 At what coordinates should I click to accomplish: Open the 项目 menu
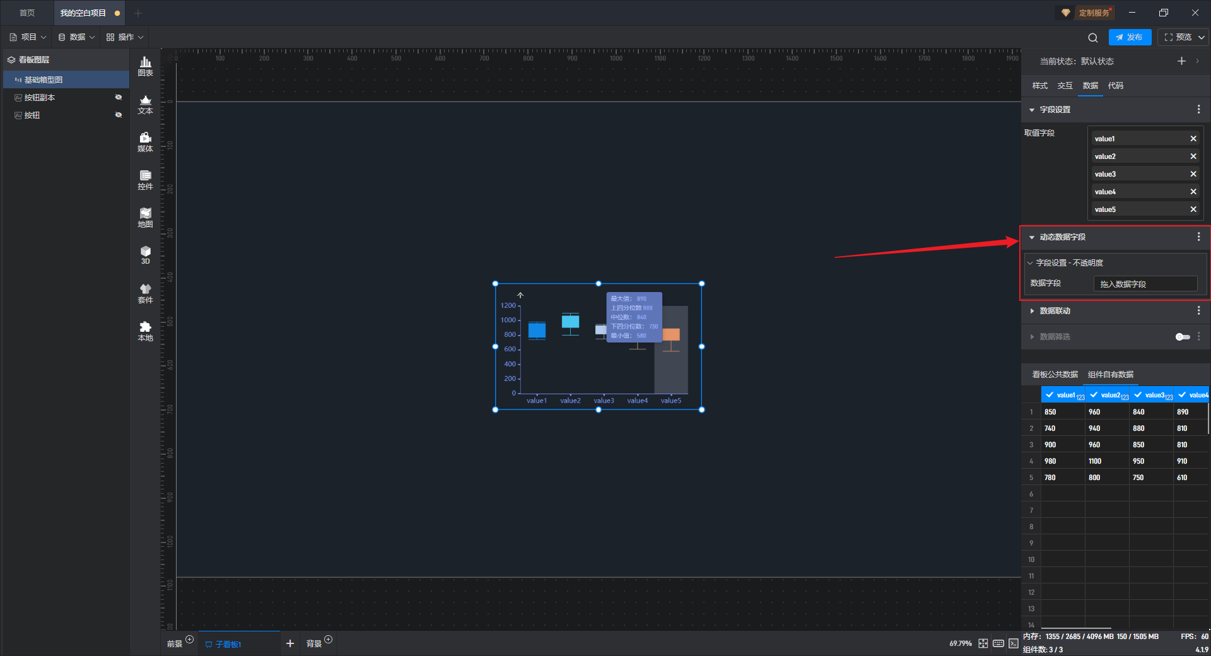tap(28, 37)
